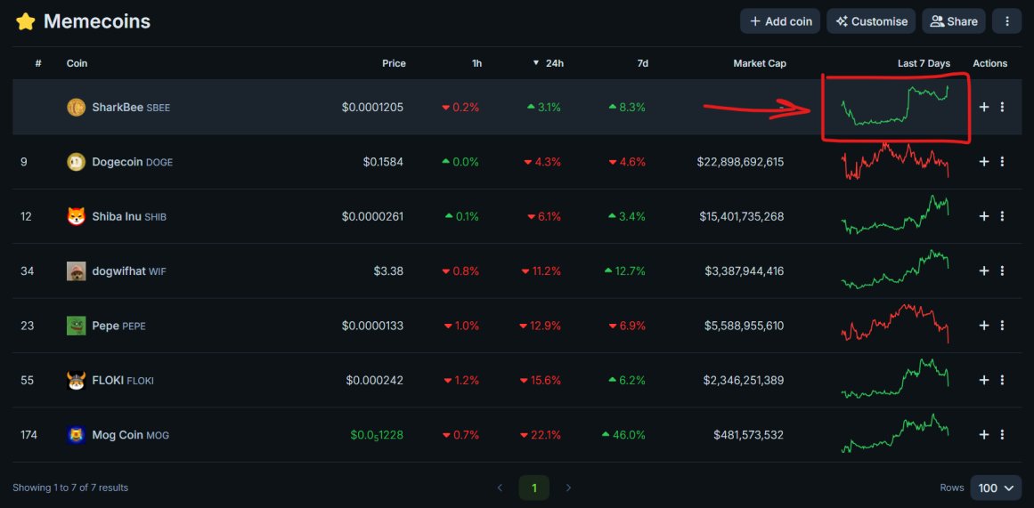Open the Shiba Inu SHIB coin link
Screen dimensions: 1034x508
(x=129, y=216)
